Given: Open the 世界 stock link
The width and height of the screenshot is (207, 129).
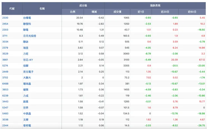Looking at the screenshot, I should pyautogui.click(x=26, y=108).
